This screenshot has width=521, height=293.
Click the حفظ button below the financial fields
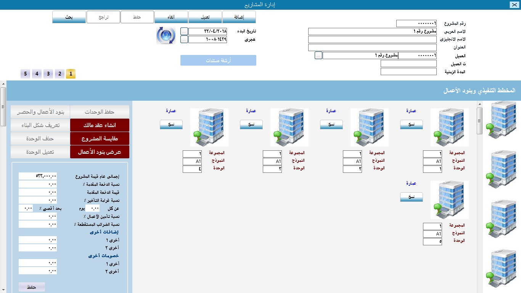[32, 287]
